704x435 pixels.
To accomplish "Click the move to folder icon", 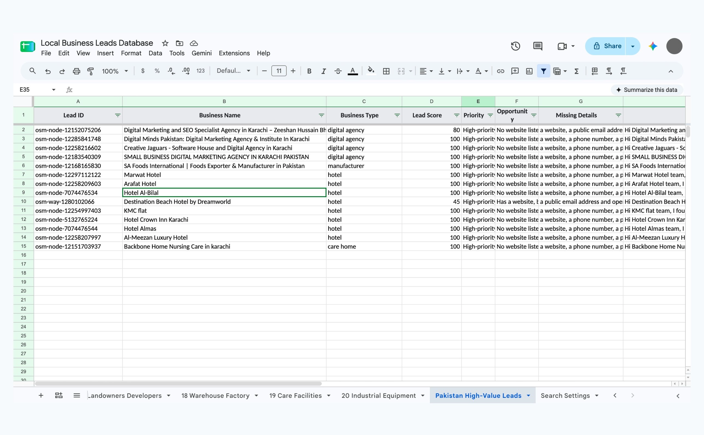I will (180, 43).
